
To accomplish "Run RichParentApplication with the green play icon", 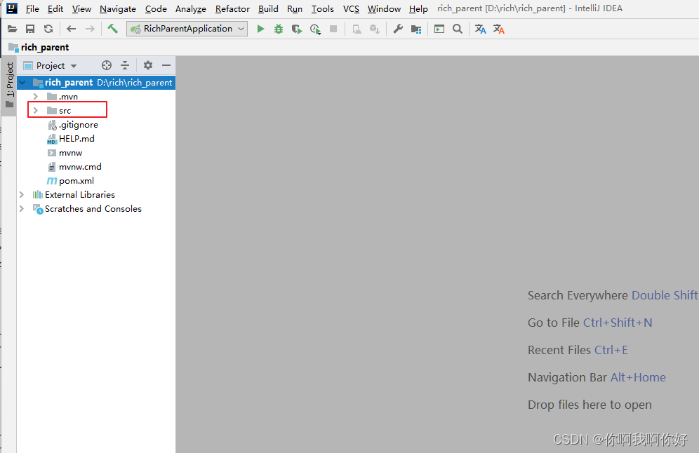I will (260, 29).
